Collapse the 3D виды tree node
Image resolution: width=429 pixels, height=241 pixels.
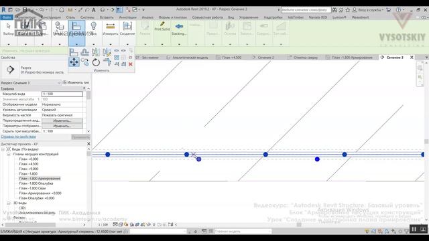(x=9, y=203)
